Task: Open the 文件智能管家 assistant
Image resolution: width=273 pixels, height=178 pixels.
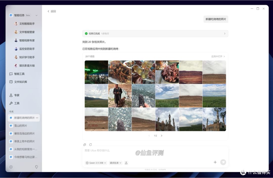Action: coord(25,32)
